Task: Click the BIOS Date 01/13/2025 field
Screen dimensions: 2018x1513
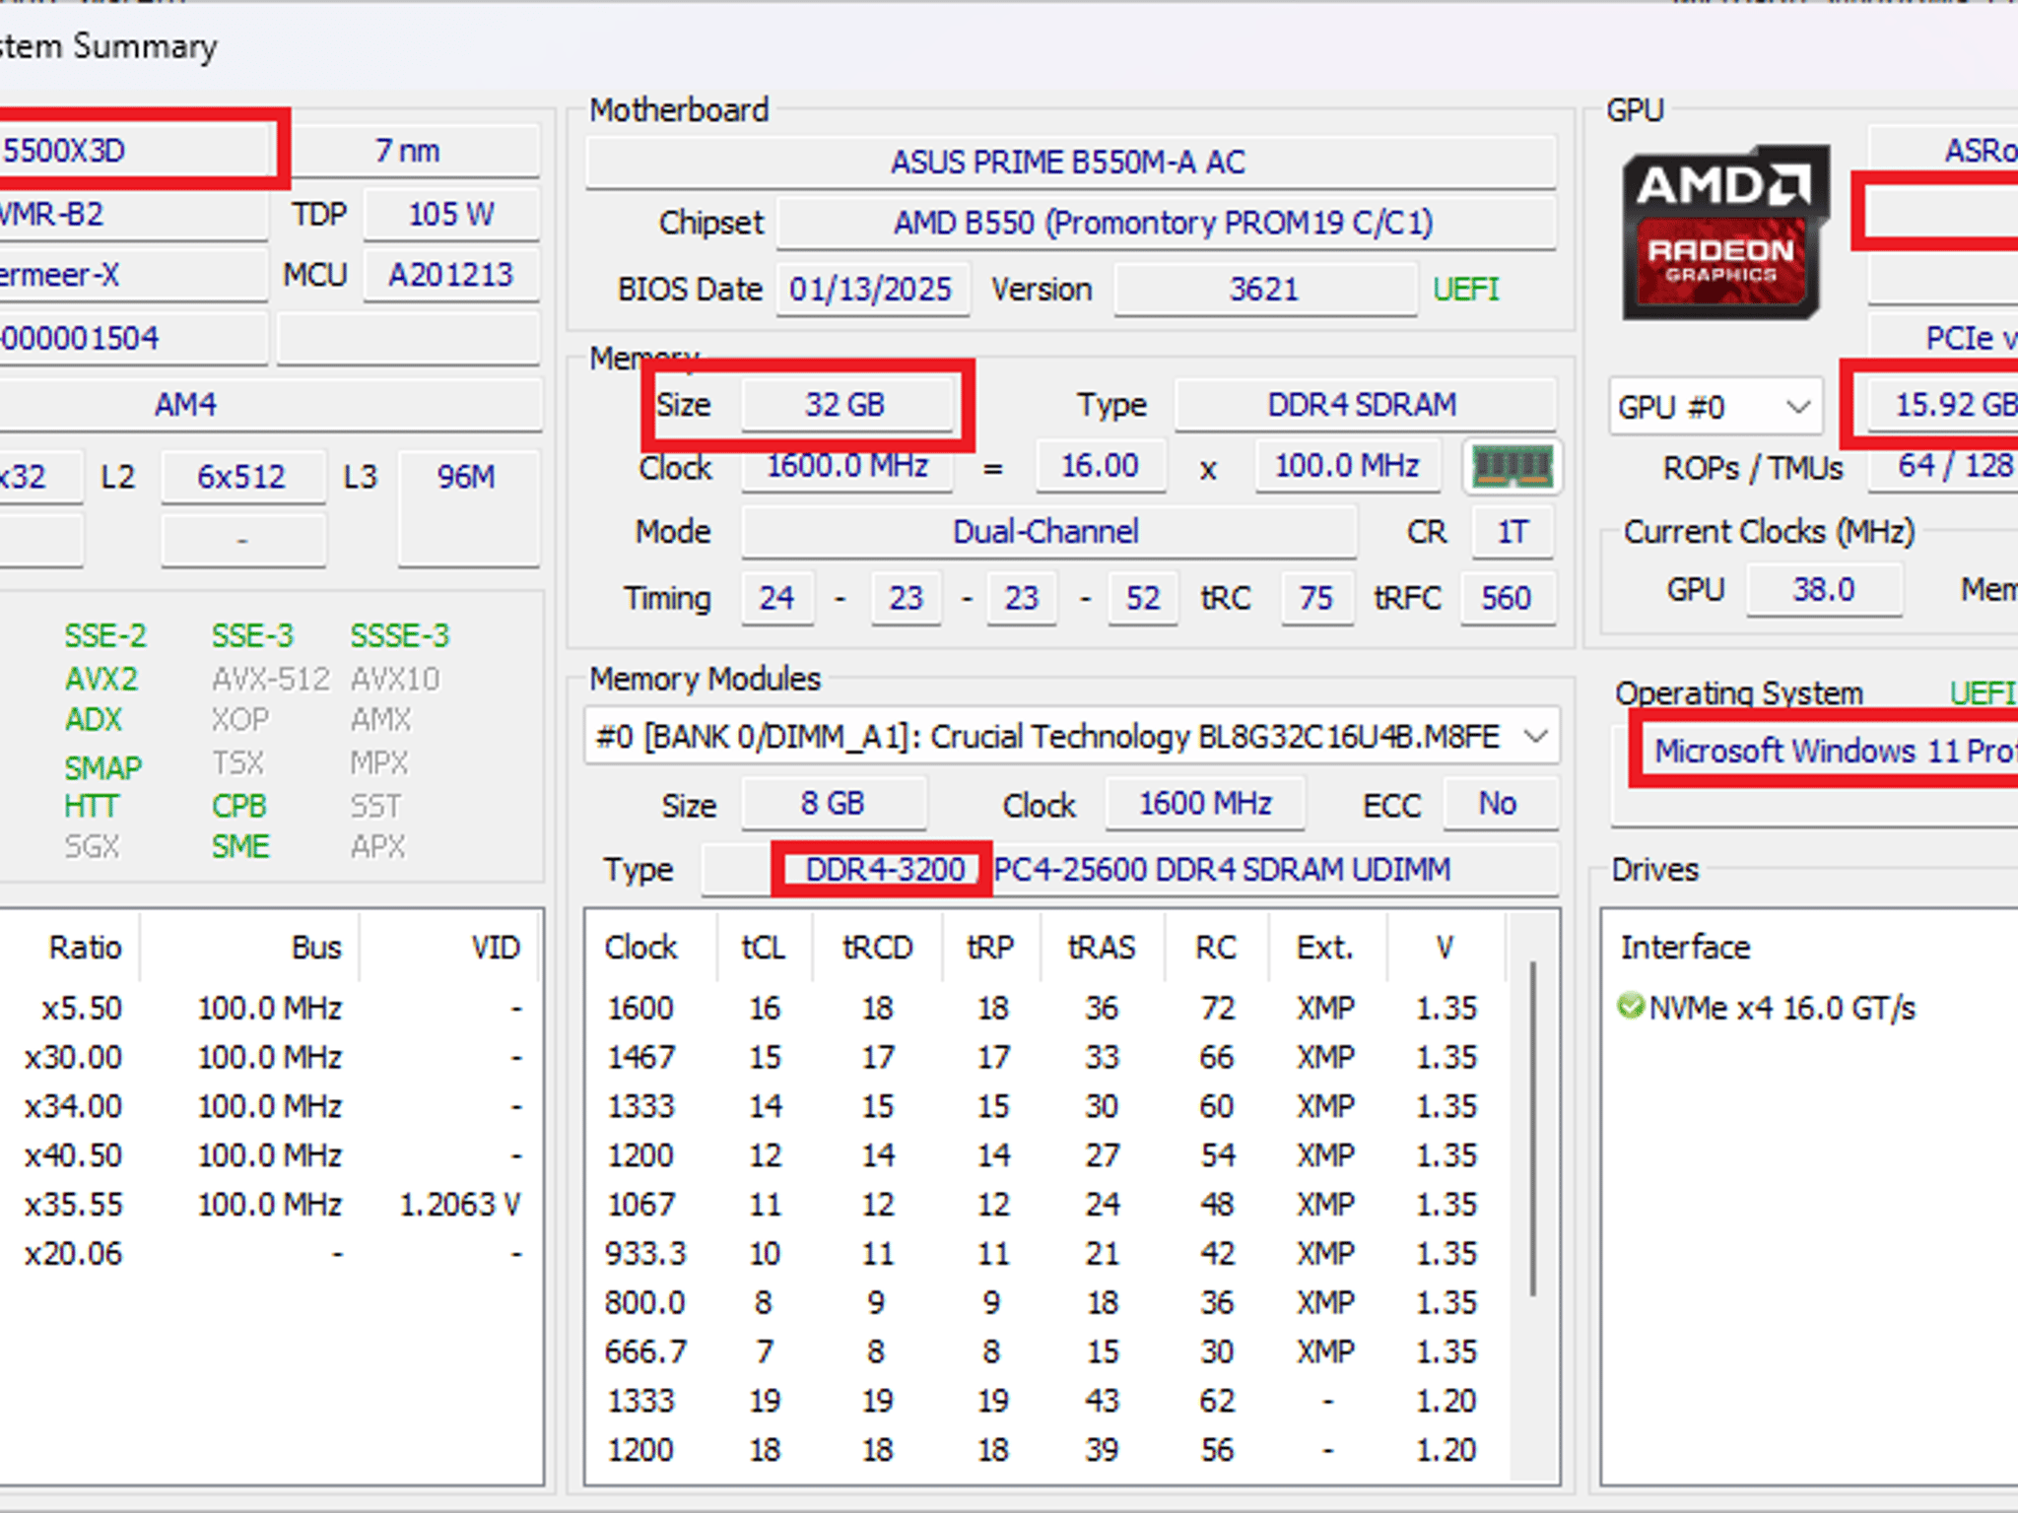Action: pyautogui.click(x=872, y=289)
